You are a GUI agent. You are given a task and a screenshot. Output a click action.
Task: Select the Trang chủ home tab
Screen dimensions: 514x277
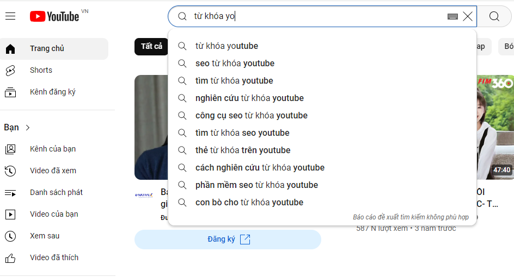click(x=47, y=49)
